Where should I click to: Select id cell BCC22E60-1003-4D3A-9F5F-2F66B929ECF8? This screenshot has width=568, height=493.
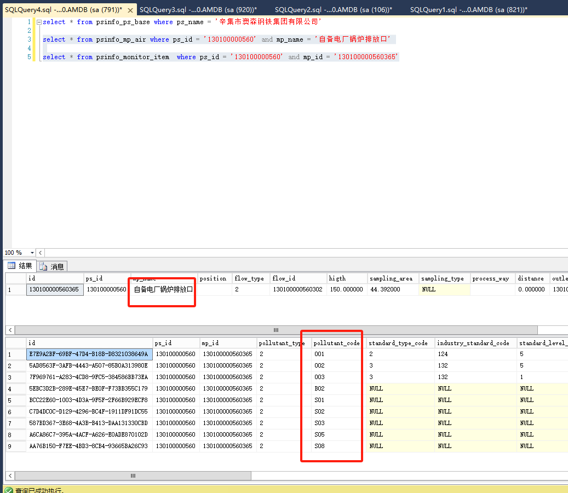pos(89,400)
